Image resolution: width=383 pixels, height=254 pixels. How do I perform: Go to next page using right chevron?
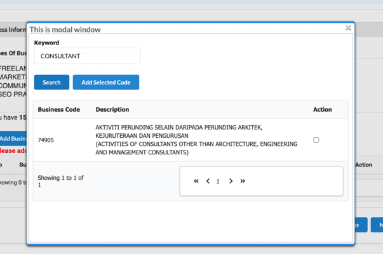[231, 181]
